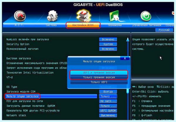Change Загрузка модуля CSM Всегда value
The image size is (176, 122).
[x=108, y=92]
